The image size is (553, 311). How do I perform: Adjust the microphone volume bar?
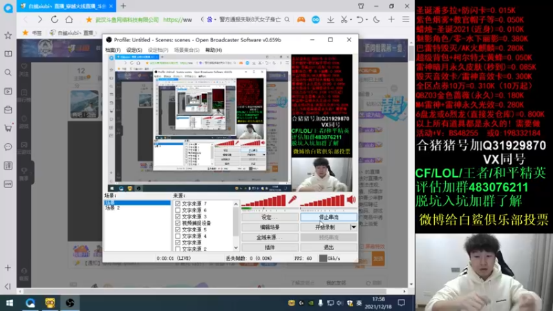click(x=263, y=200)
